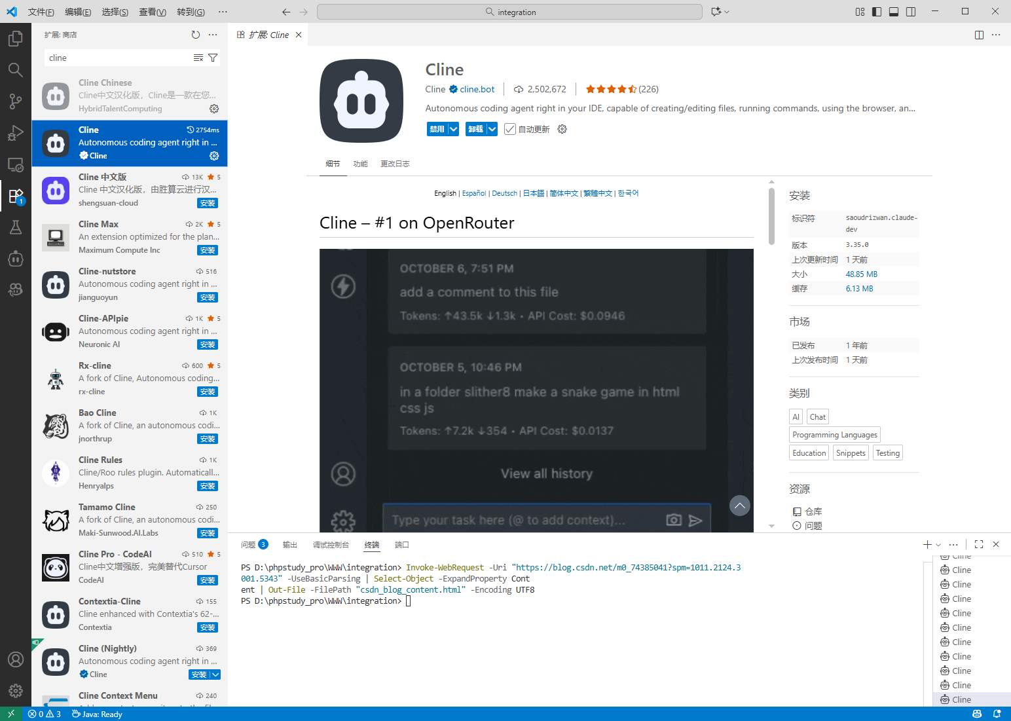Open install dropdown arrow for Cline (Nightly)
Image resolution: width=1011 pixels, height=721 pixels.
click(x=215, y=675)
